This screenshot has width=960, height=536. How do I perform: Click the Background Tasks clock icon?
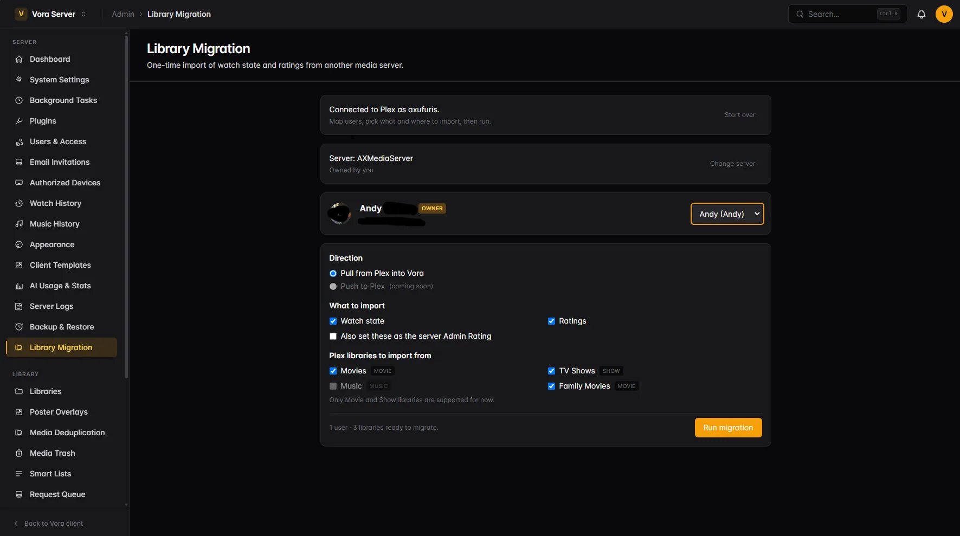(19, 100)
